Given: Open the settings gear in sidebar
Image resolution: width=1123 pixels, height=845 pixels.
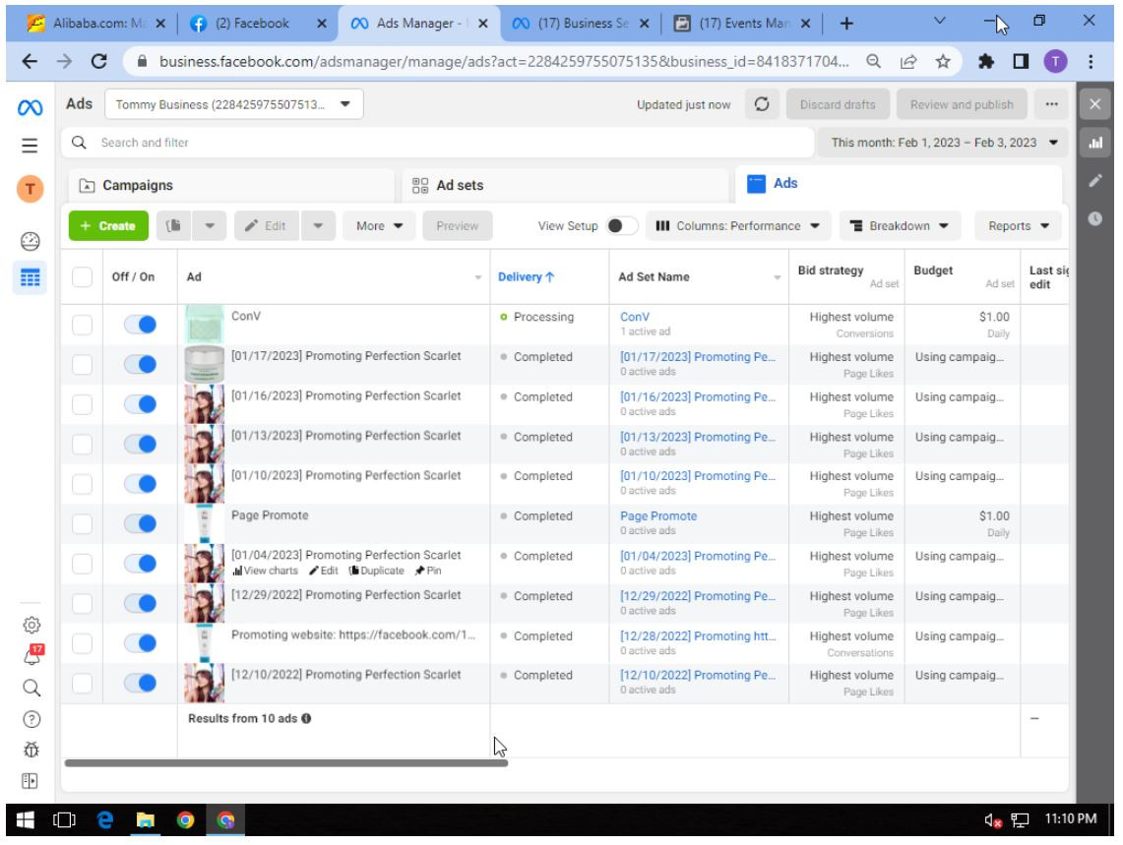Looking at the screenshot, I should [x=31, y=626].
